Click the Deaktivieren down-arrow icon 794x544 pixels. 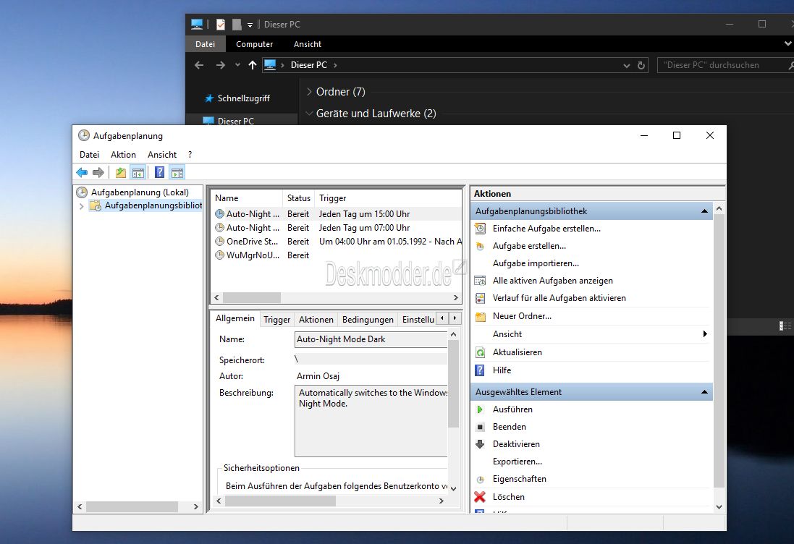coord(480,444)
